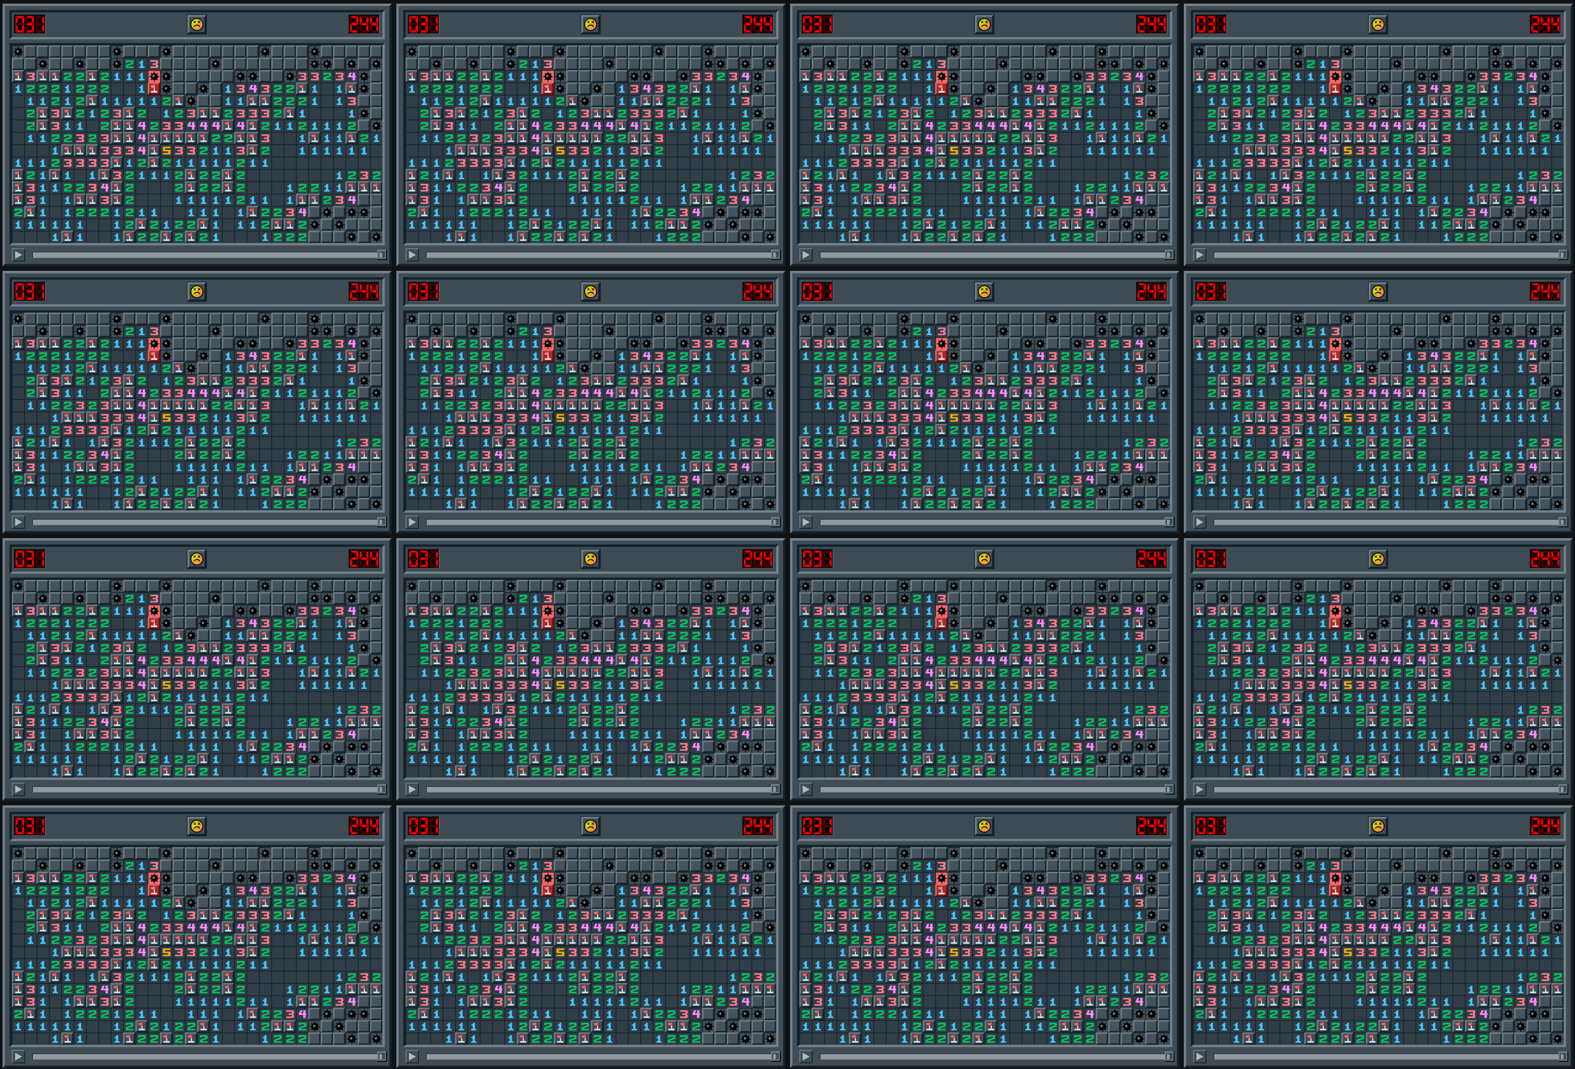The width and height of the screenshot is (1575, 1069).
Task: Click the 031 mine counter in top-left board
Action: (29, 24)
